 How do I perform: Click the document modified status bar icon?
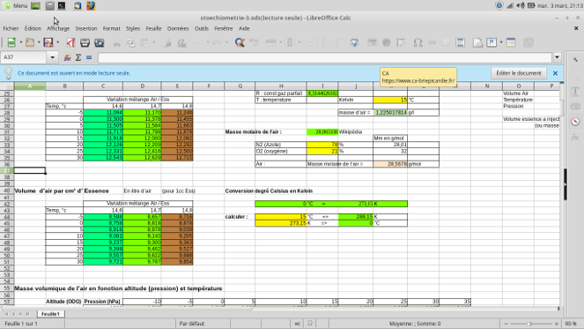click(x=310, y=324)
